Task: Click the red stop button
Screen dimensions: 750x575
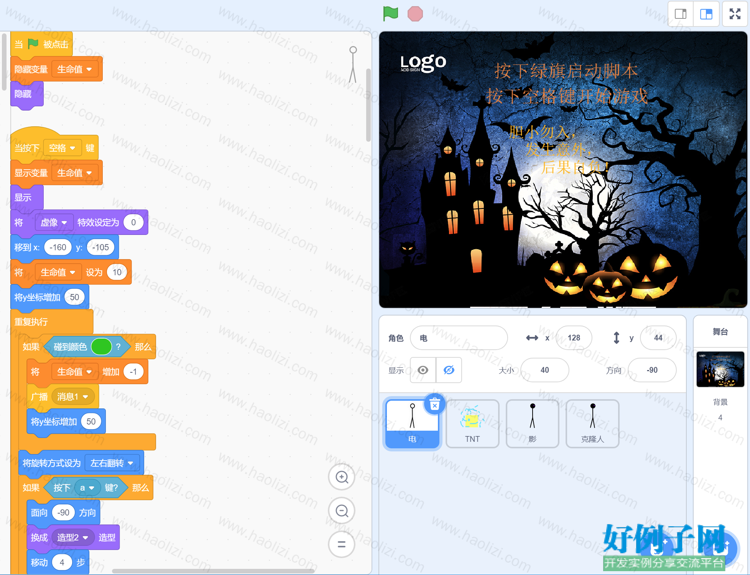Action: [415, 14]
